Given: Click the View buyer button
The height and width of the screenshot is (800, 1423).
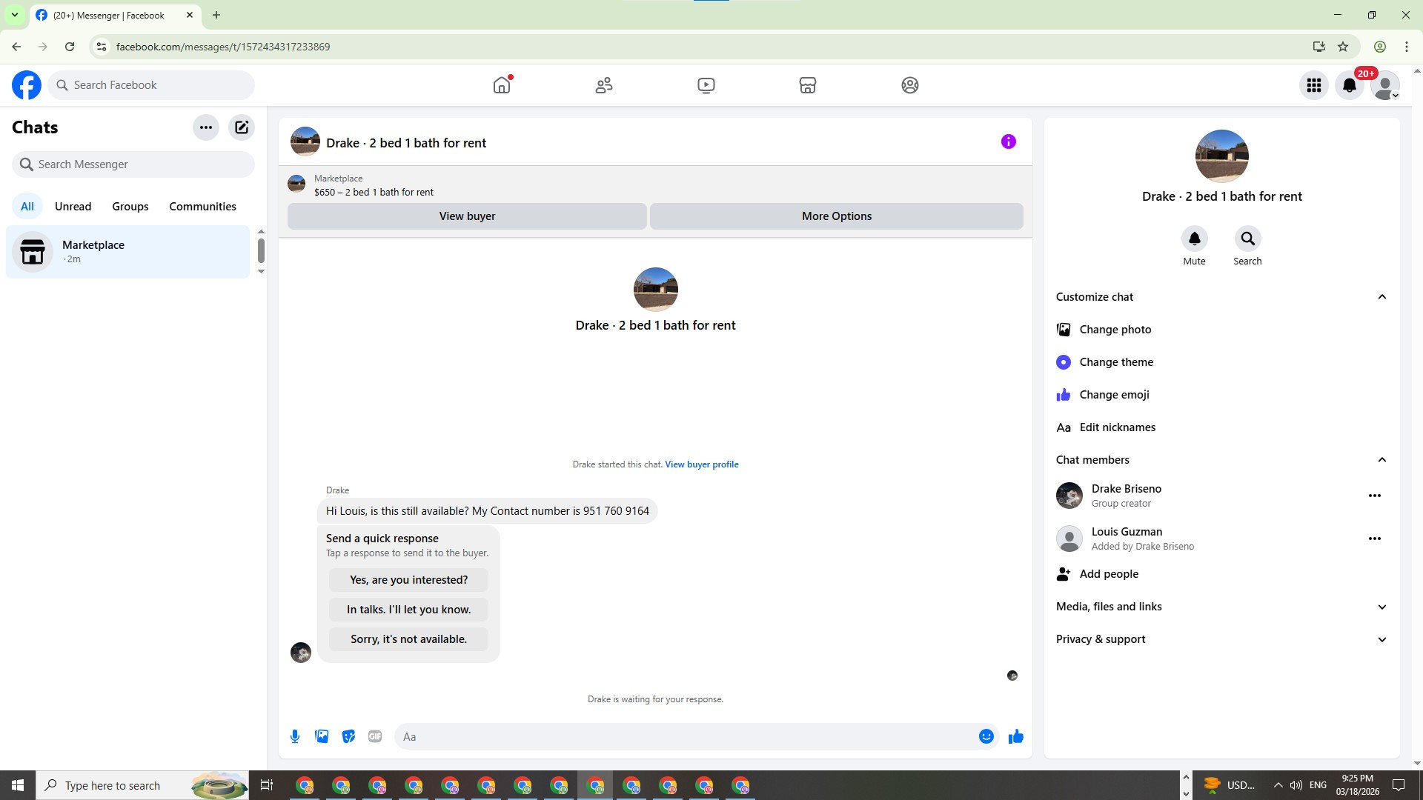Looking at the screenshot, I should coord(467,216).
